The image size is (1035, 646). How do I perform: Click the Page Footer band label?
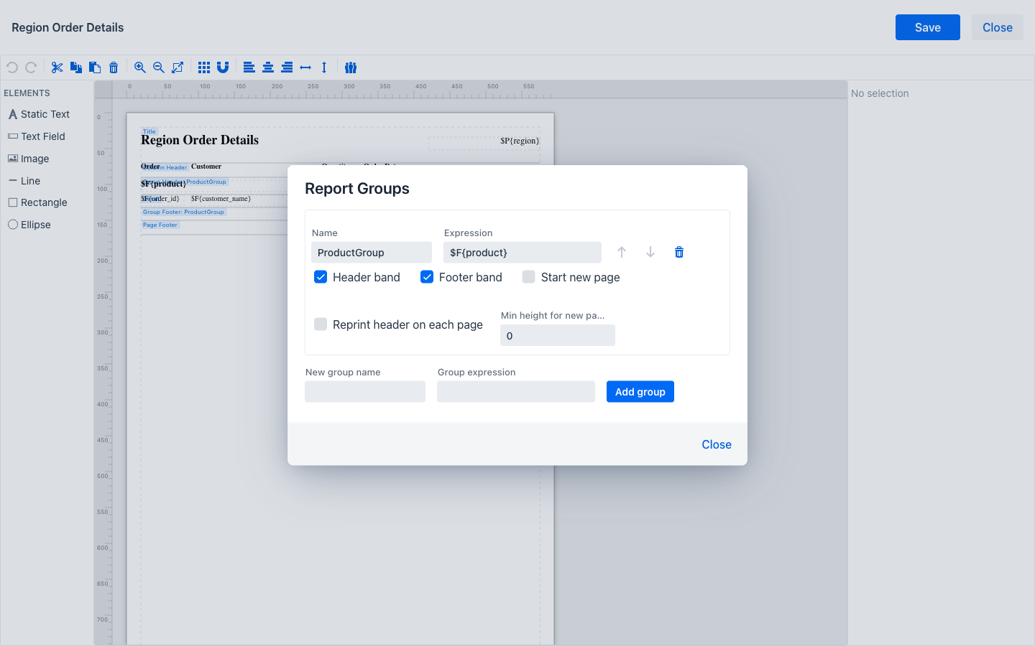160,225
